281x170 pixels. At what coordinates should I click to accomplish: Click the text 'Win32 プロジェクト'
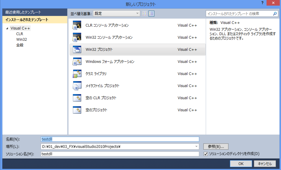click(x=99, y=50)
